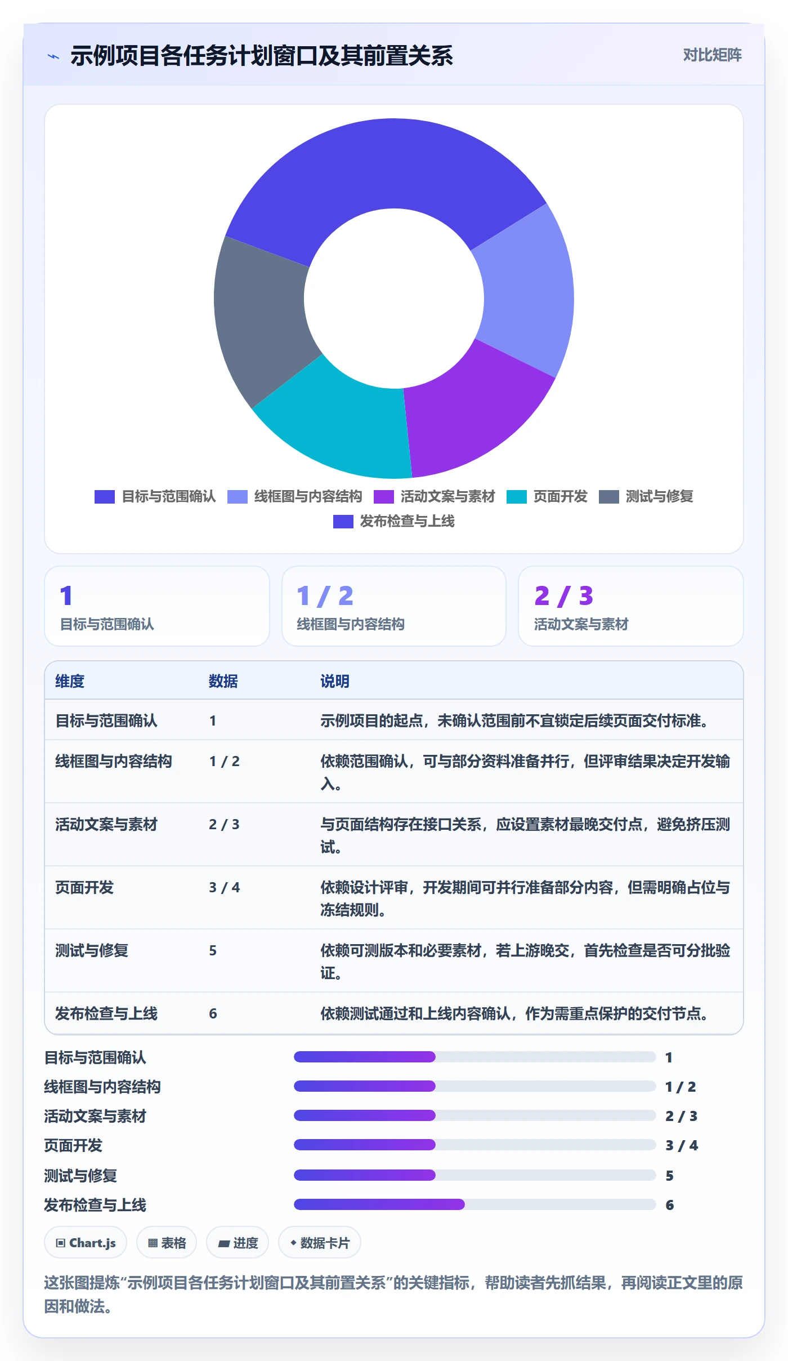Image resolution: width=788 pixels, height=1361 pixels.
Task: Click the 发布检查与上线 progress bar
Action: 475,1204
